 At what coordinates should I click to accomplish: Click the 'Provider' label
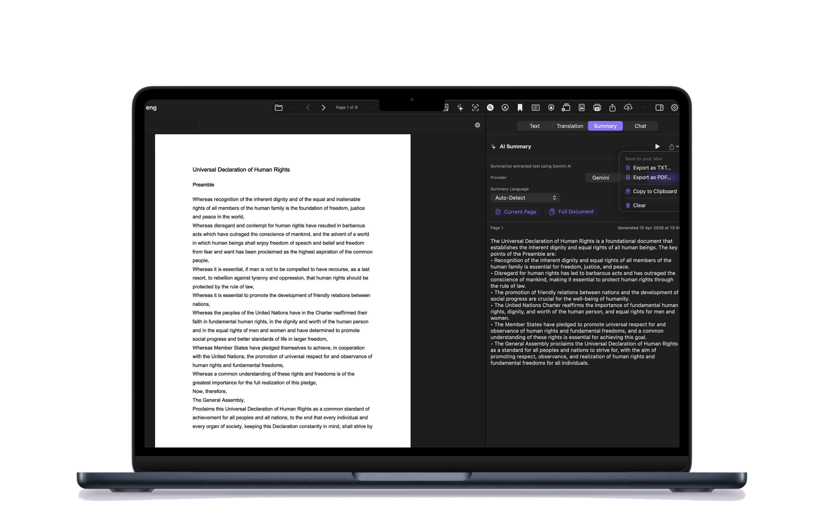498,178
